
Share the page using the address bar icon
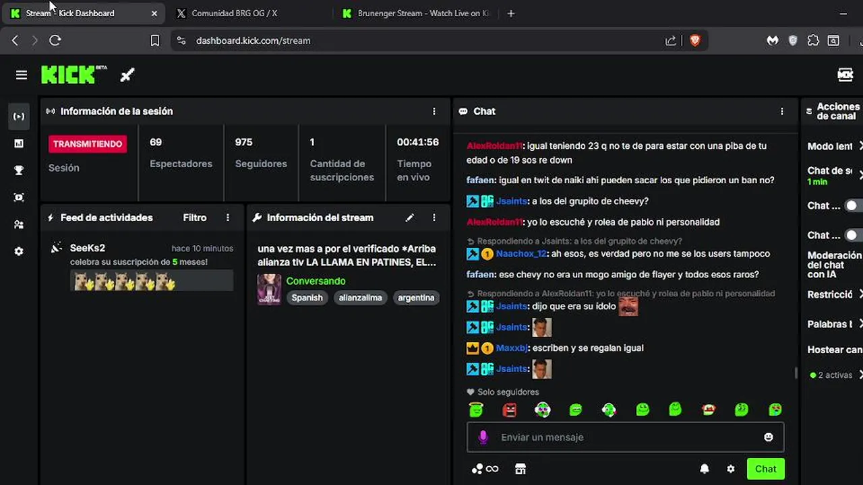click(671, 40)
